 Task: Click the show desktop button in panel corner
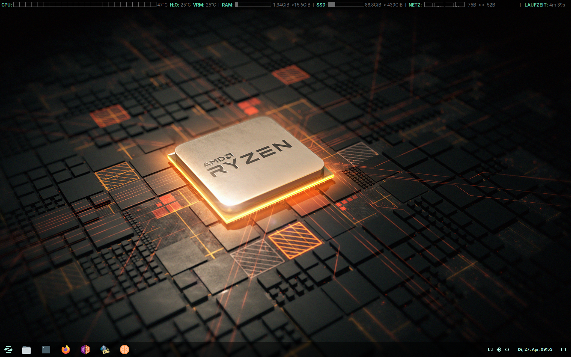[563, 350]
